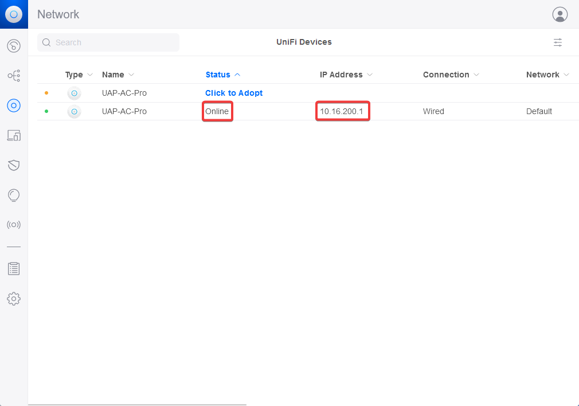The height and width of the screenshot is (406, 579).
Task: Click the horizontal scrollbar at bottom
Action: [138, 404]
